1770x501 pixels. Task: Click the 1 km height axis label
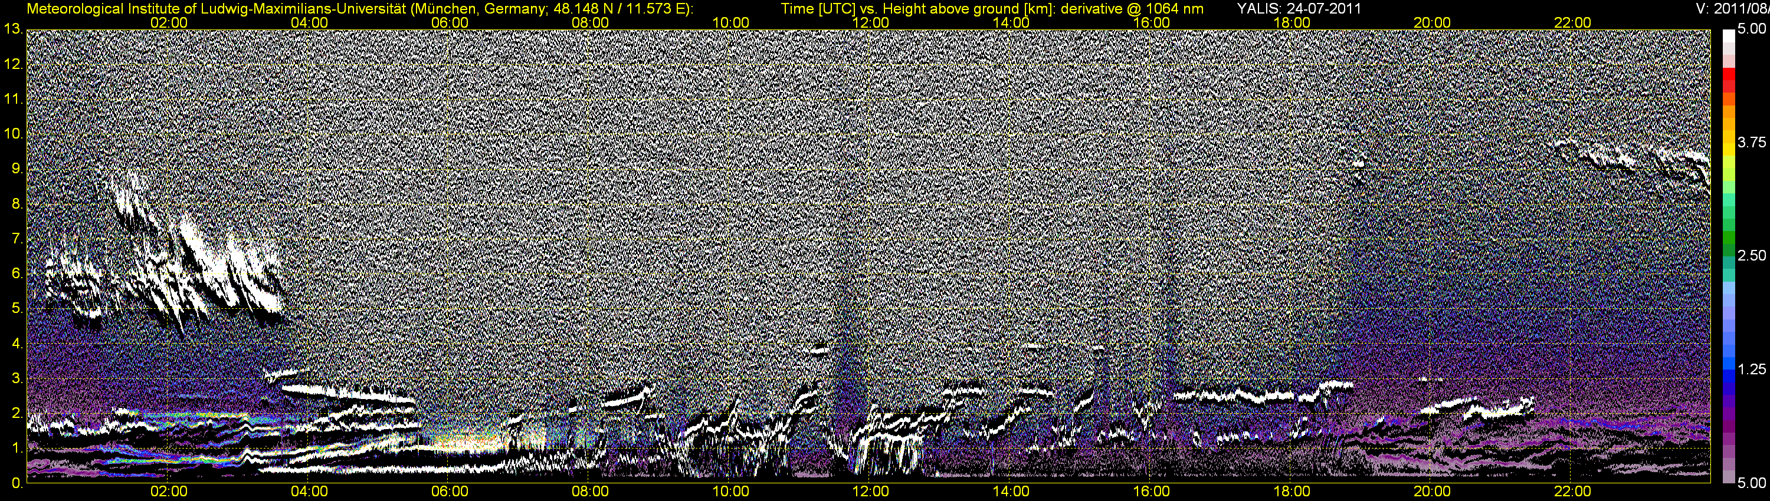(x=17, y=448)
